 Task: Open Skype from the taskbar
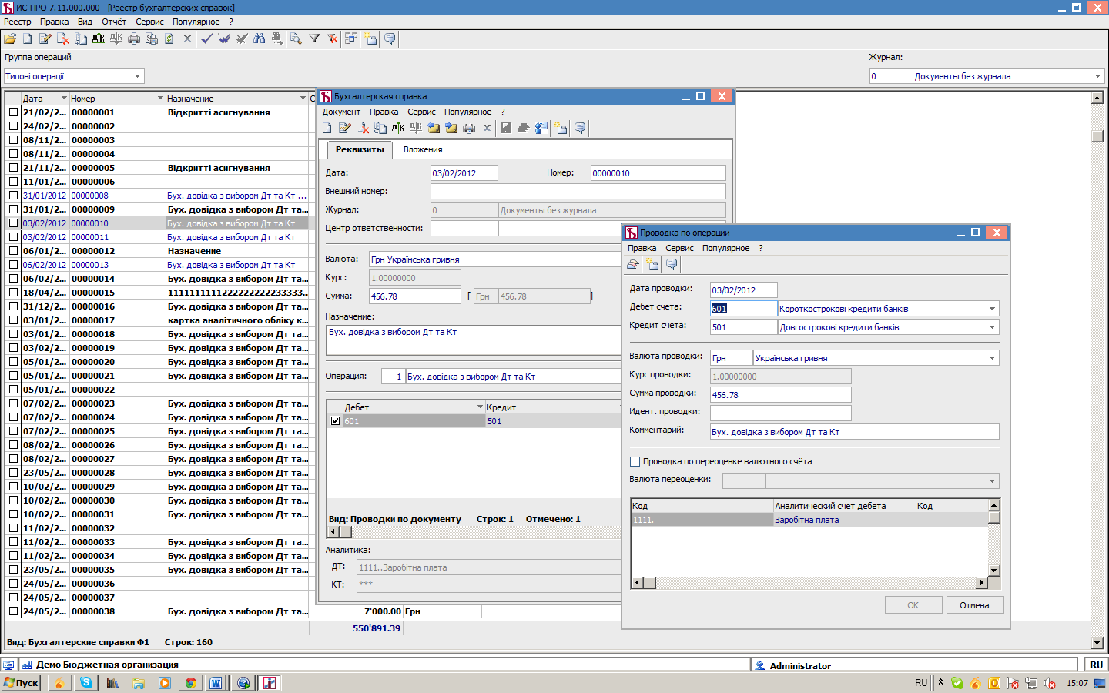click(85, 683)
